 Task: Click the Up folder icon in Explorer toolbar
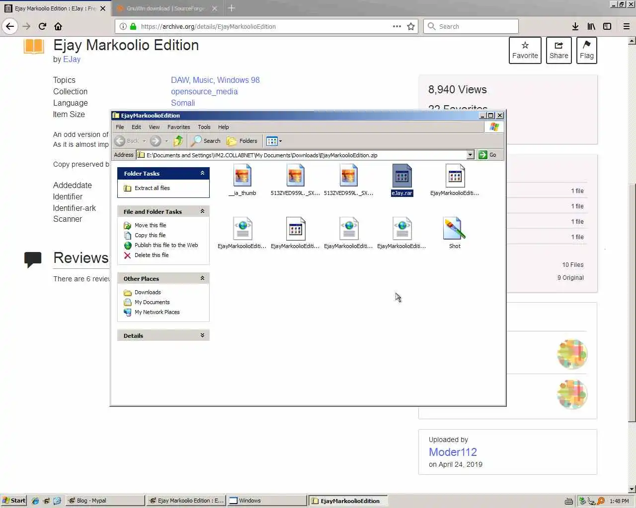[178, 141]
